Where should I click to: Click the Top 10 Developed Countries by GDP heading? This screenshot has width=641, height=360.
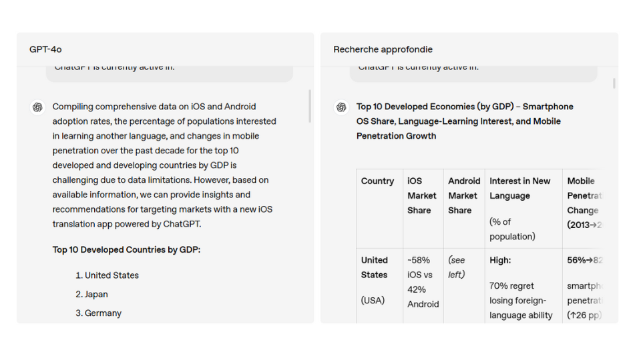(126, 250)
